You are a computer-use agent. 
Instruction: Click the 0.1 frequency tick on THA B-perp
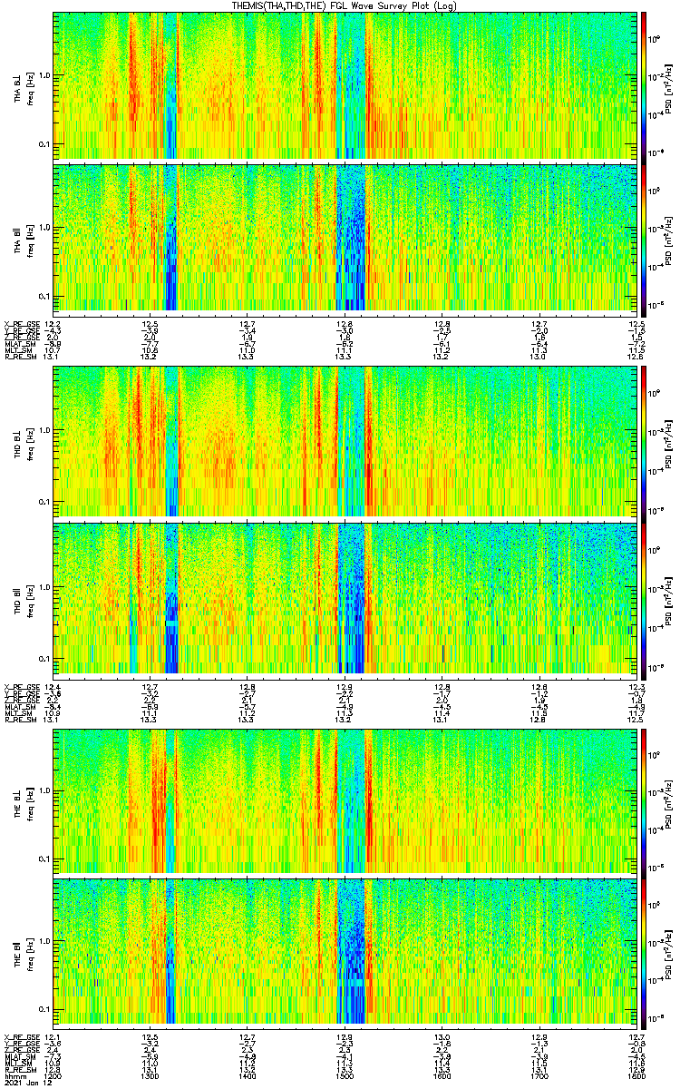(44, 143)
